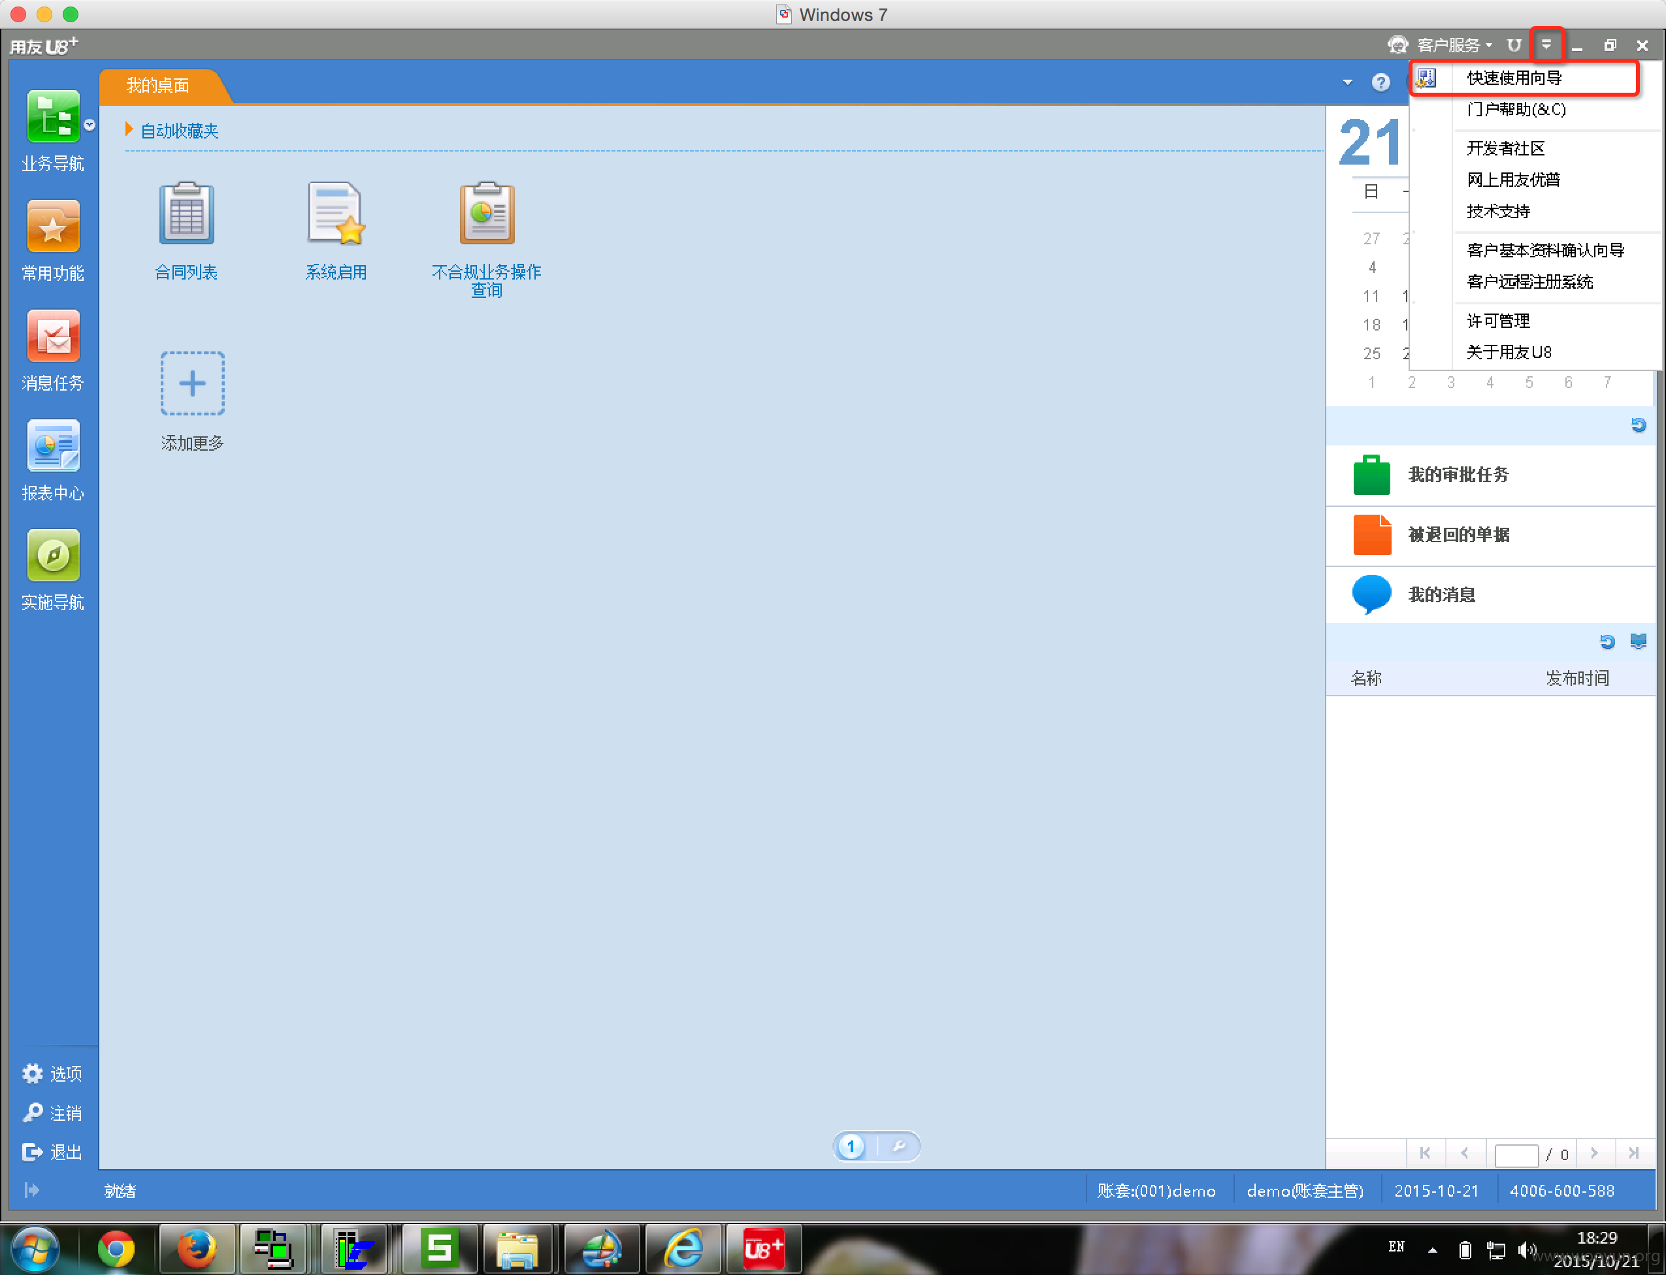This screenshot has width=1666, height=1275.
Task: Open the 合同列表 shortcut icon
Action: (x=187, y=213)
